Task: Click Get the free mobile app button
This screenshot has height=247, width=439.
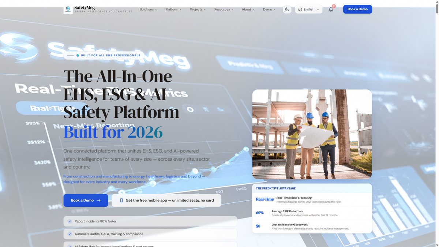Action: (166, 200)
